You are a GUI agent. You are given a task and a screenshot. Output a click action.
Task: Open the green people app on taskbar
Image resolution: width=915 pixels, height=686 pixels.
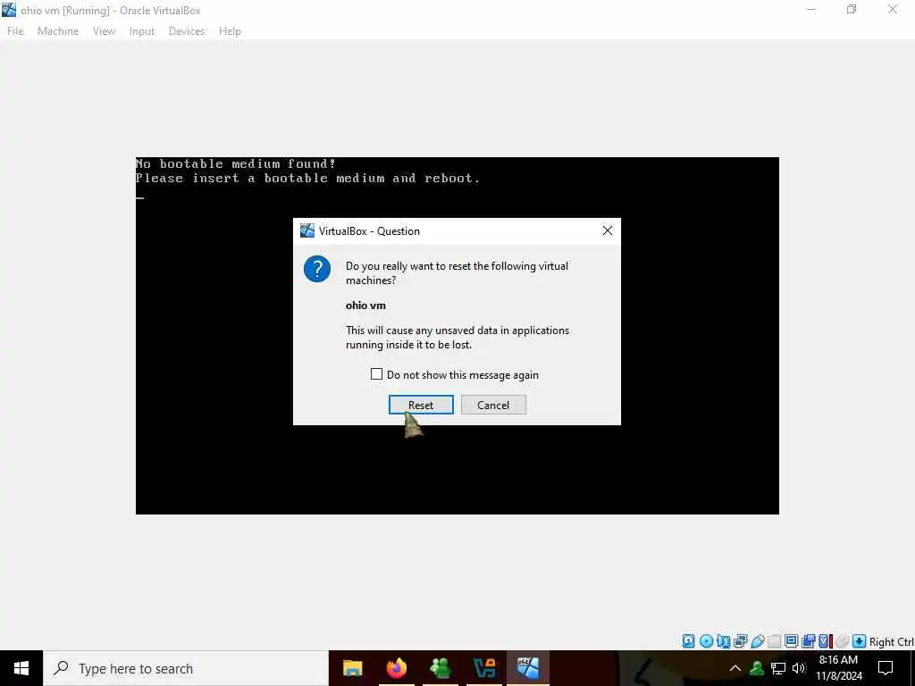pos(440,668)
